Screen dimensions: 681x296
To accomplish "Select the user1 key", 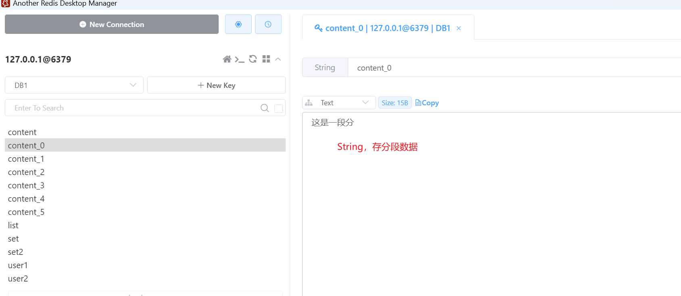I will click(18, 265).
